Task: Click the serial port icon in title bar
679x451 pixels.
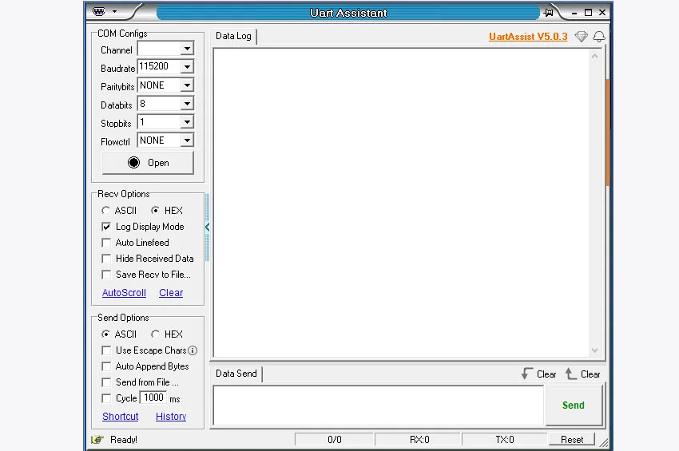Action: [x=99, y=12]
